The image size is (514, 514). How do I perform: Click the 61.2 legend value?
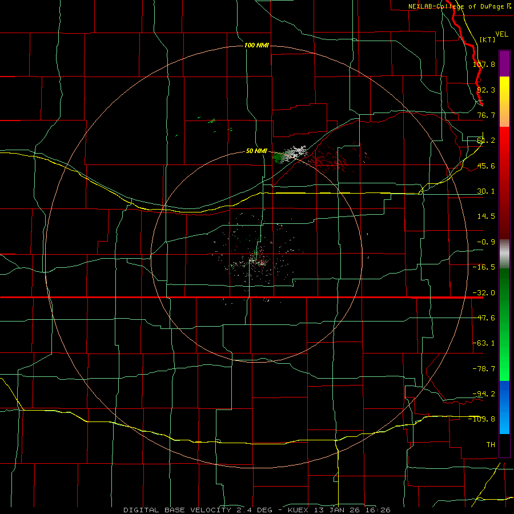click(486, 140)
